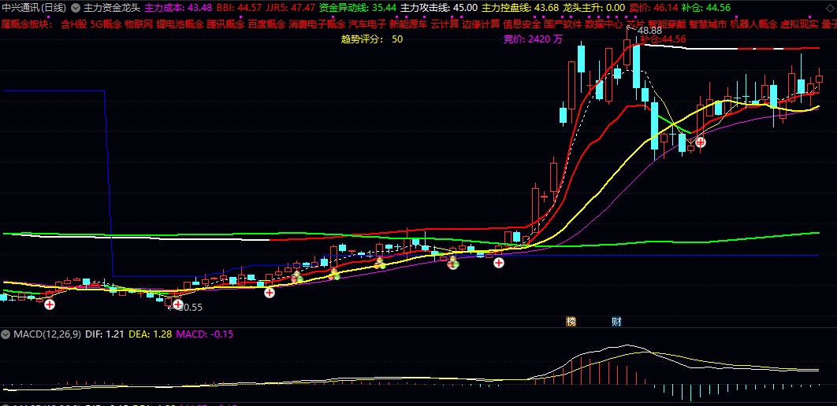Click the 补仓: 44.56 header value
The height and width of the screenshot is (406, 837).
706,8
